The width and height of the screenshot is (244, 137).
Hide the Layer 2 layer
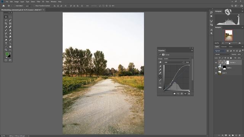click(x=216, y=68)
